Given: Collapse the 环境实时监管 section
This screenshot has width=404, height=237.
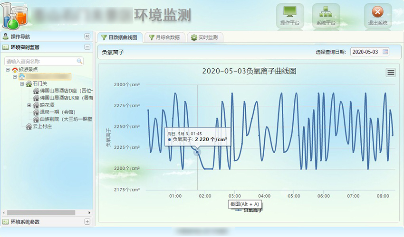Looking at the screenshot, I should pos(87,47).
